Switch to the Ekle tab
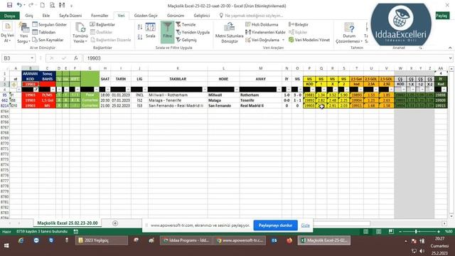This screenshot has height=256, width=455. click(45, 16)
